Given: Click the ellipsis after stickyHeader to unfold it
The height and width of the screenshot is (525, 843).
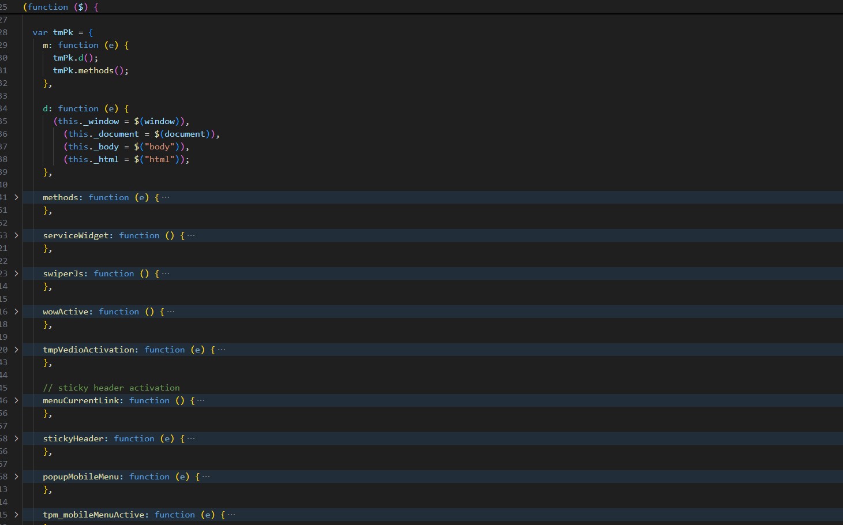Looking at the screenshot, I should click(x=192, y=438).
